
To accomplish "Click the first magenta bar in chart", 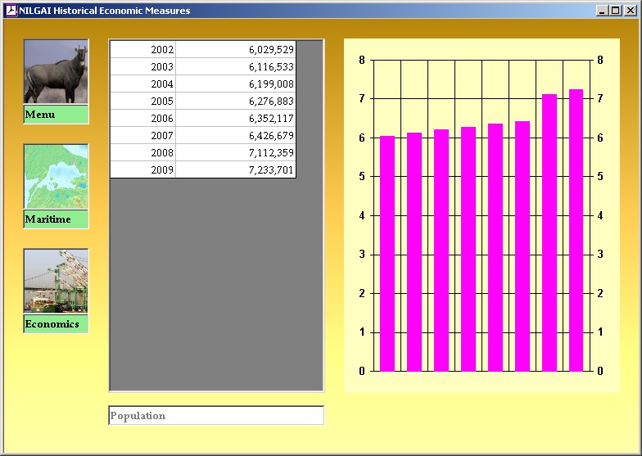I will [x=387, y=254].
